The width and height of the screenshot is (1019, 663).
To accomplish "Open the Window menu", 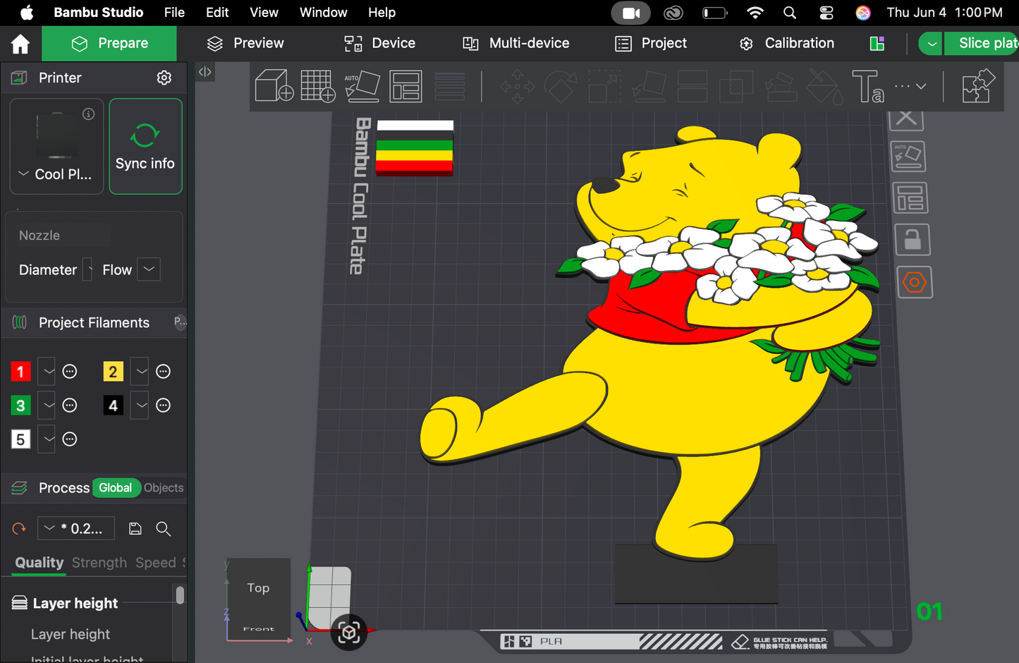I will [324, 13].
